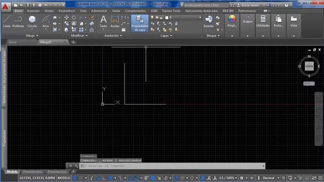
Task: Select the Acotar dimension tool
Action: tap(115, 22)
